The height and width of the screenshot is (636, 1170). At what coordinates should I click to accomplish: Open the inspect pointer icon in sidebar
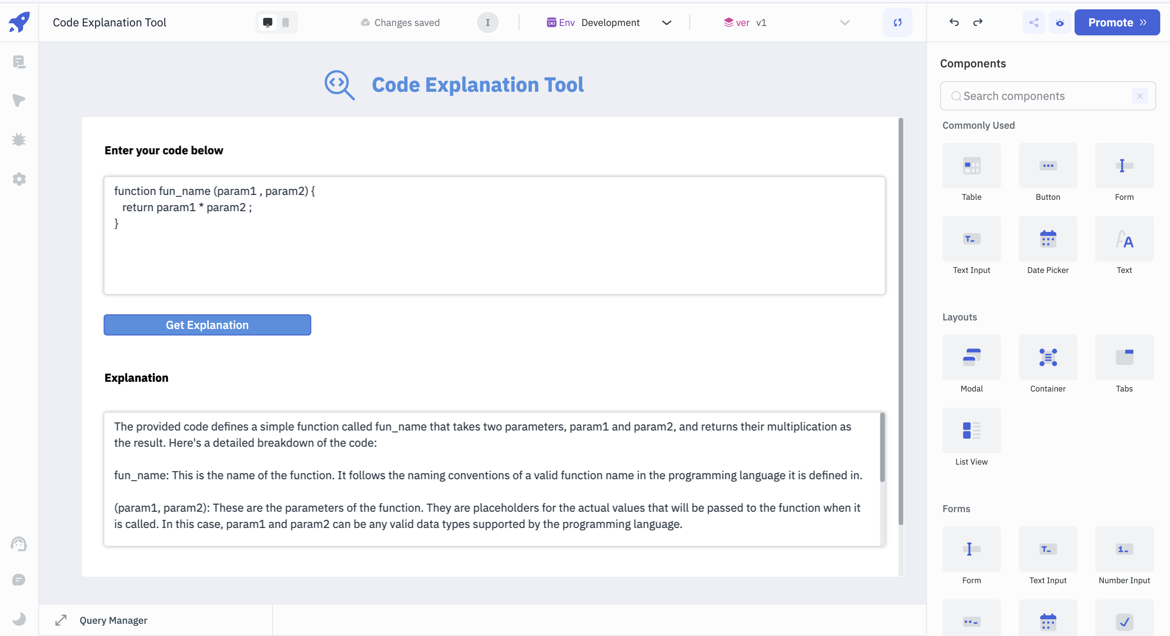(19, 100)
